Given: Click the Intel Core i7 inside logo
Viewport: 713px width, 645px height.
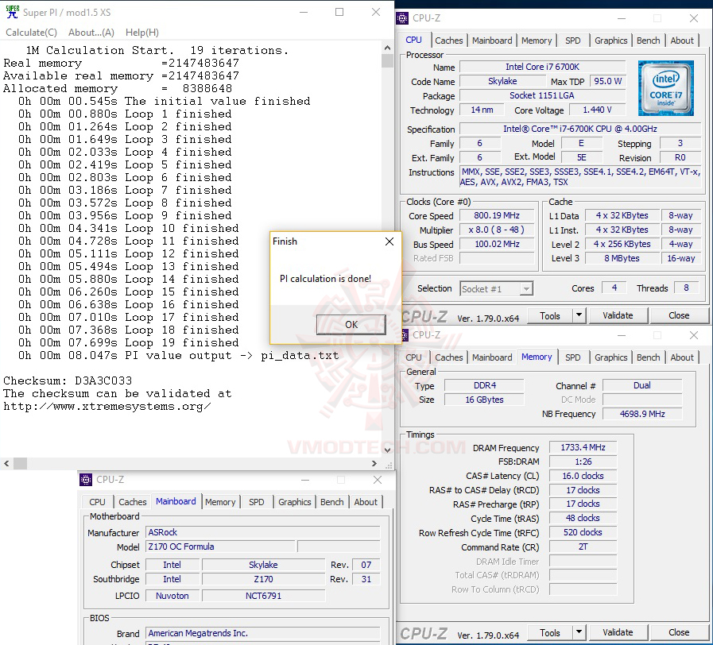Looking at the screenshot, I should [x=666, y=88].
